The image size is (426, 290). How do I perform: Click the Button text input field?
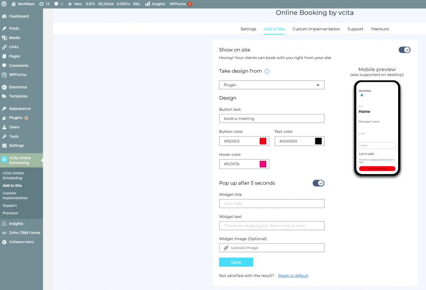click(x=272, y=118)
